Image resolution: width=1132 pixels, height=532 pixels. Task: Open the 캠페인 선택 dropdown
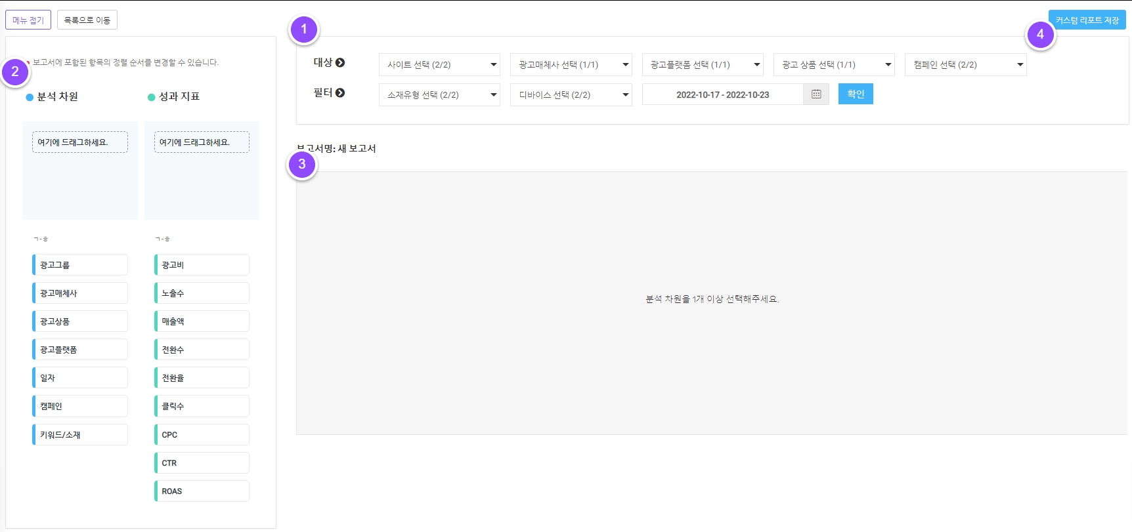pos(965,65)
